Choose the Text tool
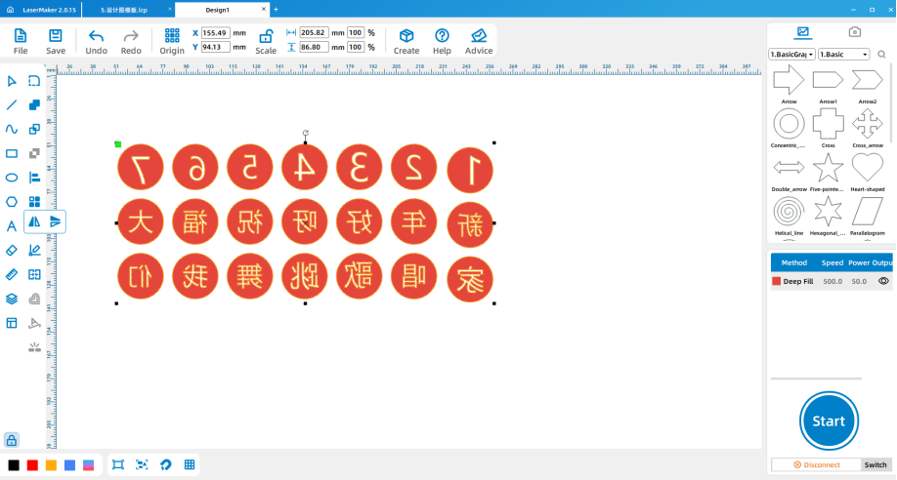This screenshot has width=897, height=480. pos(12,226)
